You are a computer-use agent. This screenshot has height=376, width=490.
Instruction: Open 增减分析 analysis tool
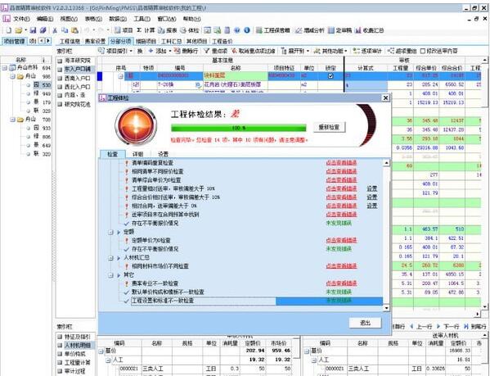pyautogui.click(x=299, y=30)
